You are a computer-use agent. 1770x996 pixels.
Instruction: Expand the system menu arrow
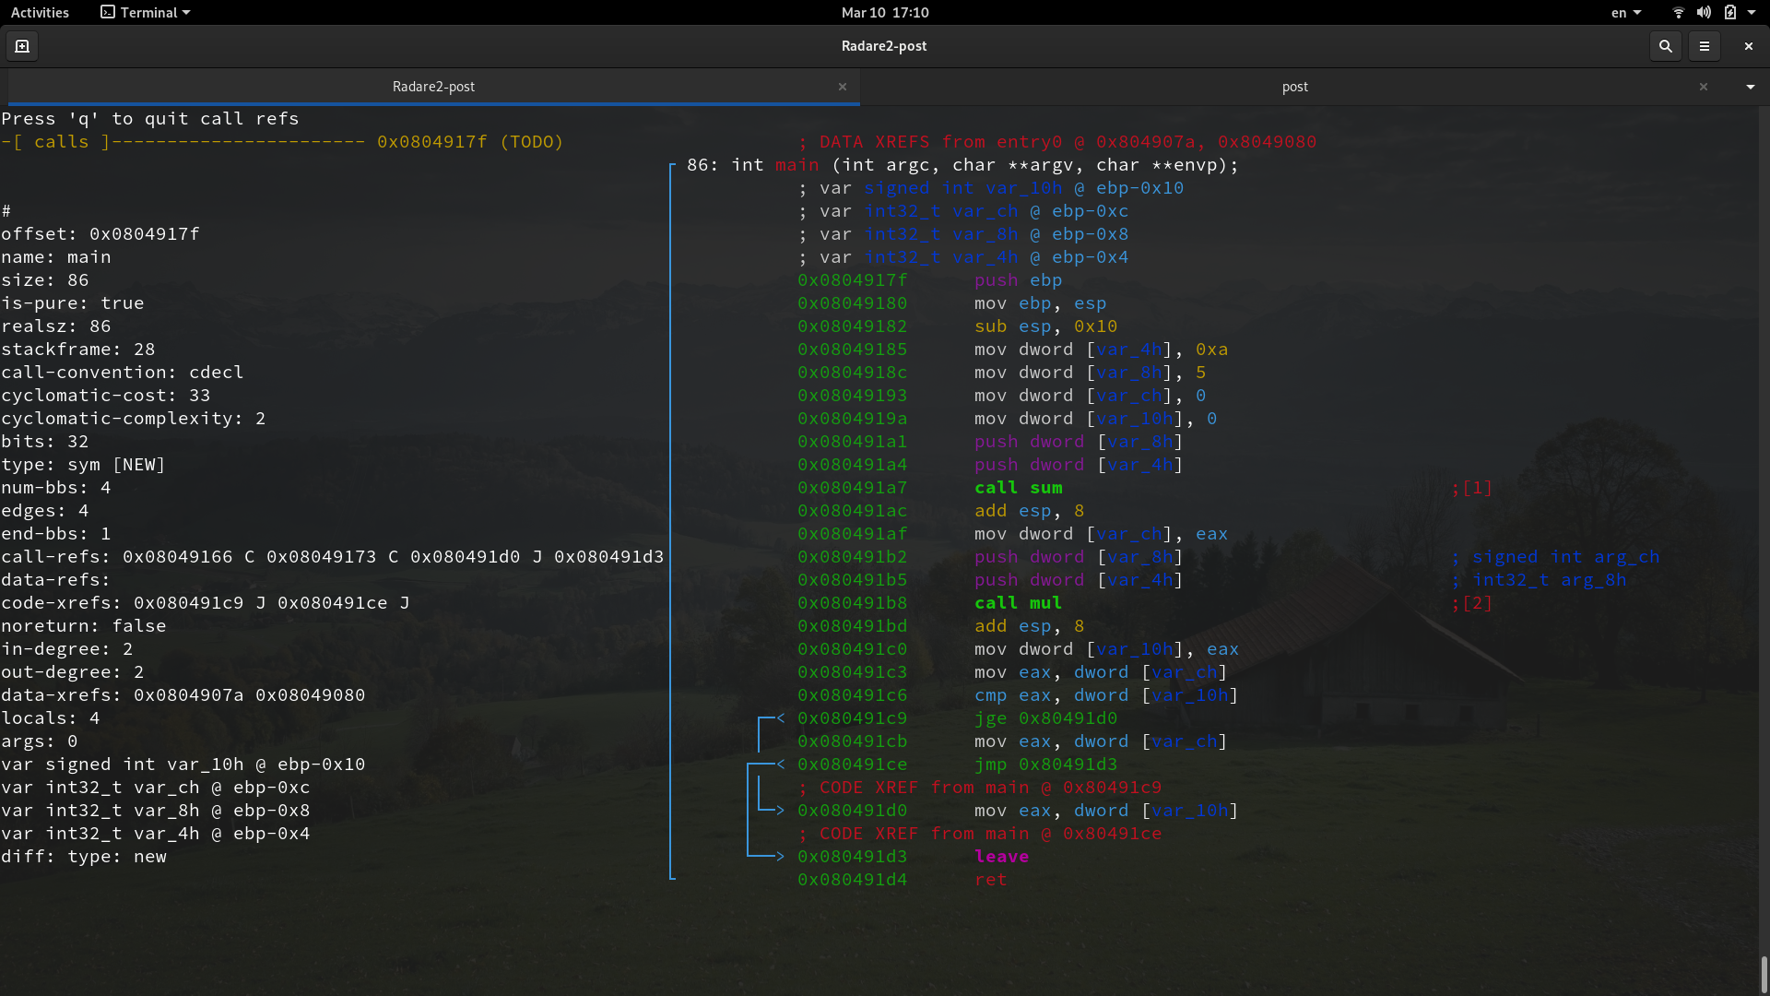click(x=1752, y=13)
